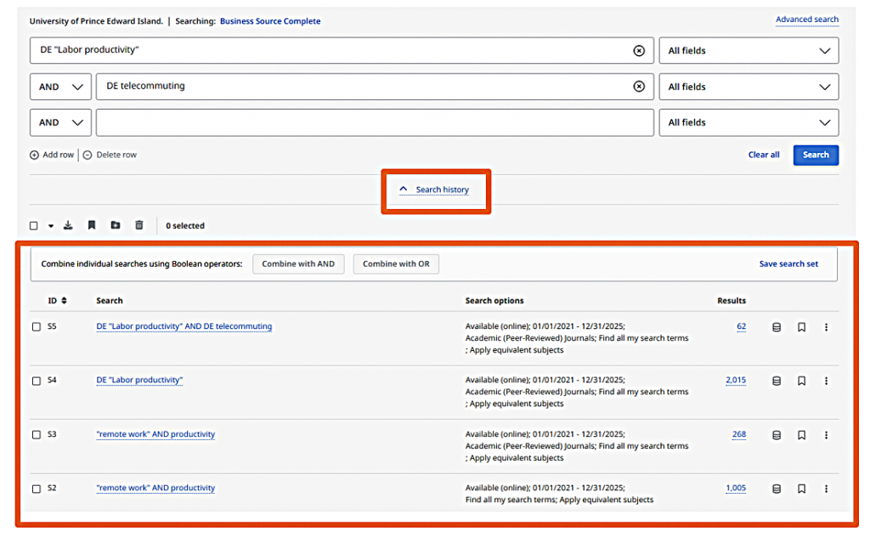The width and height of the screenshot is (870, 537).
Task: Open the All fields dropdown for the first row
Action: click(x=749, y=50)
